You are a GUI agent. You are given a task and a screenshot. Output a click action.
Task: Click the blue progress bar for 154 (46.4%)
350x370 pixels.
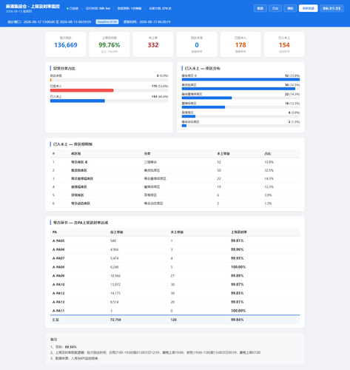point(78,101)
